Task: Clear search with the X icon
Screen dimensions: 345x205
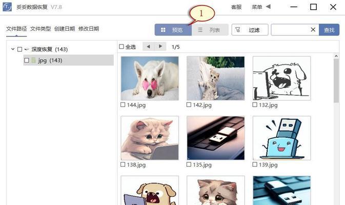Action: 313,30
